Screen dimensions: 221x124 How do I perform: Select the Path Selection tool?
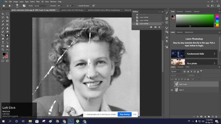coord(7,42)
